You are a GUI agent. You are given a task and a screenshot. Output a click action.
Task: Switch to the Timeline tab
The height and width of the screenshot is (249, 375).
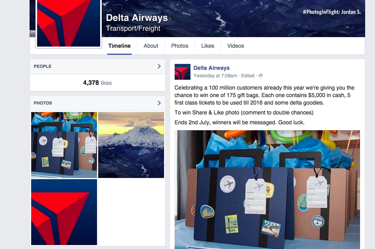(119, 46)
